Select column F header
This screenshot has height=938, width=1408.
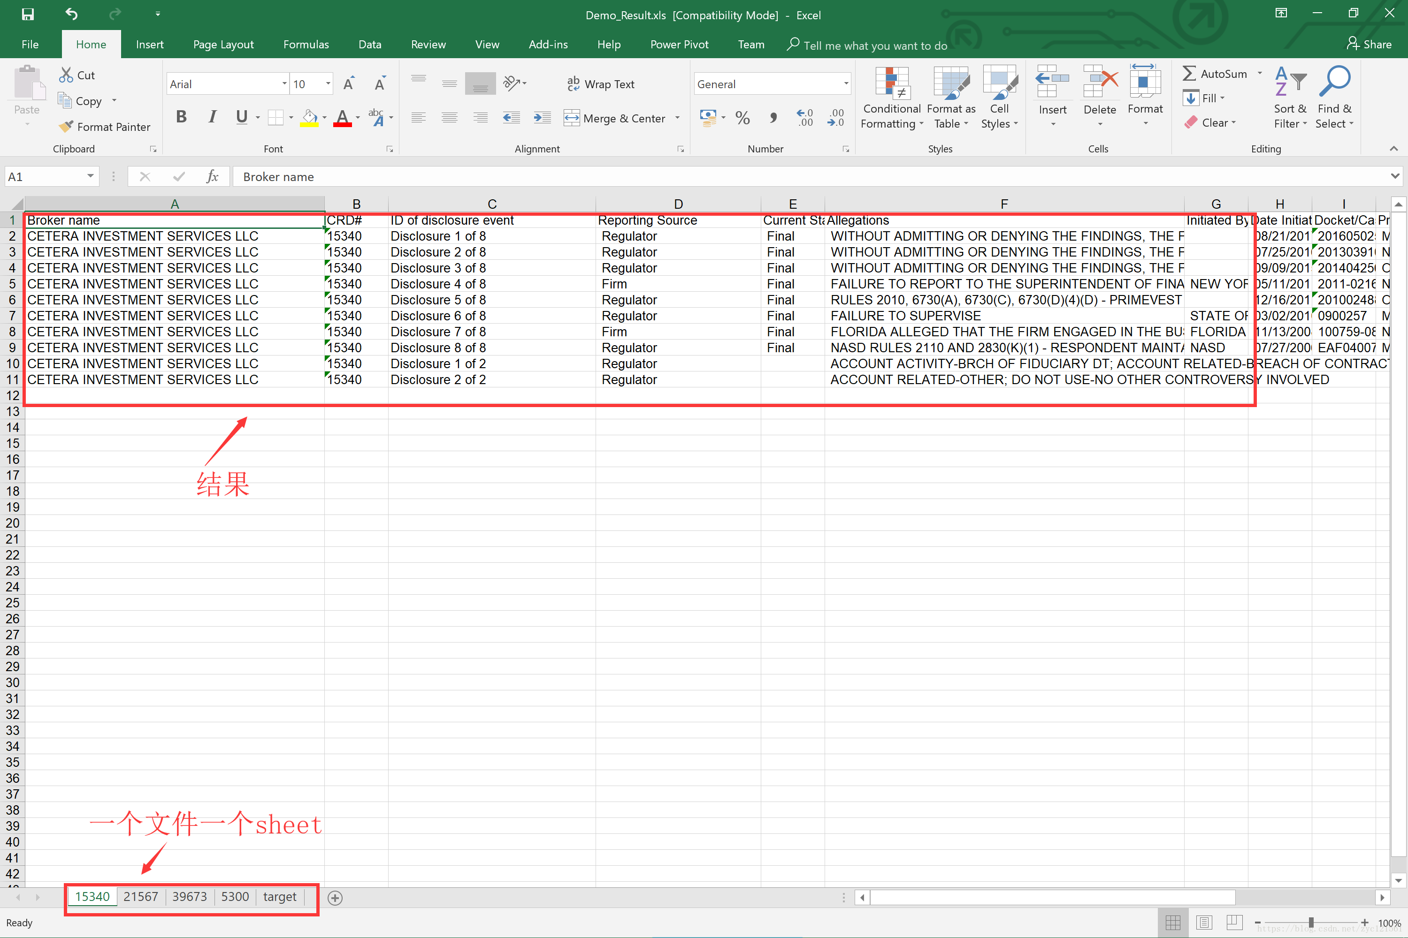(x=1004, y=204)
